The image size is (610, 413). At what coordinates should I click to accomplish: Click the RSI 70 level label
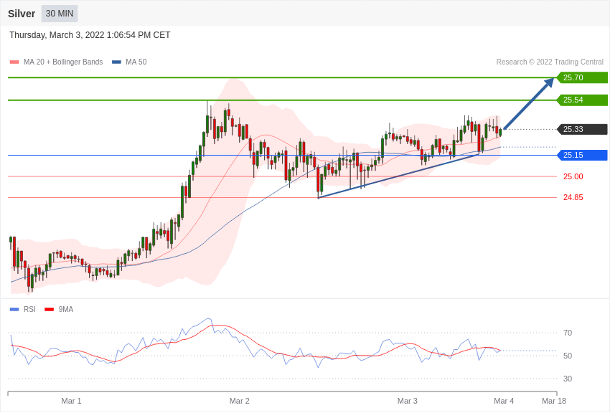click(x=568, y=333)
